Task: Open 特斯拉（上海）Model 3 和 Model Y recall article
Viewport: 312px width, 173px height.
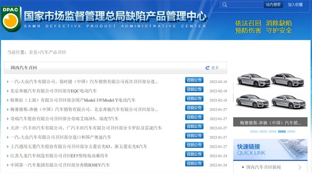Action: pos(73,100)
